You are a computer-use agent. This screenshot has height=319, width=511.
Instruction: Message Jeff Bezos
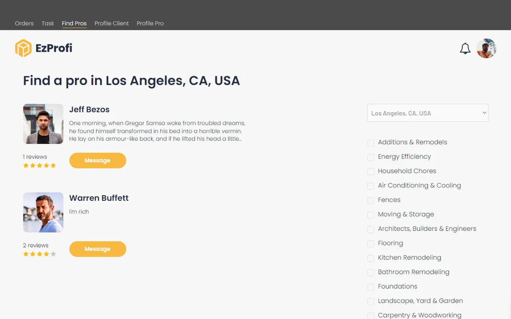(98, 160)
